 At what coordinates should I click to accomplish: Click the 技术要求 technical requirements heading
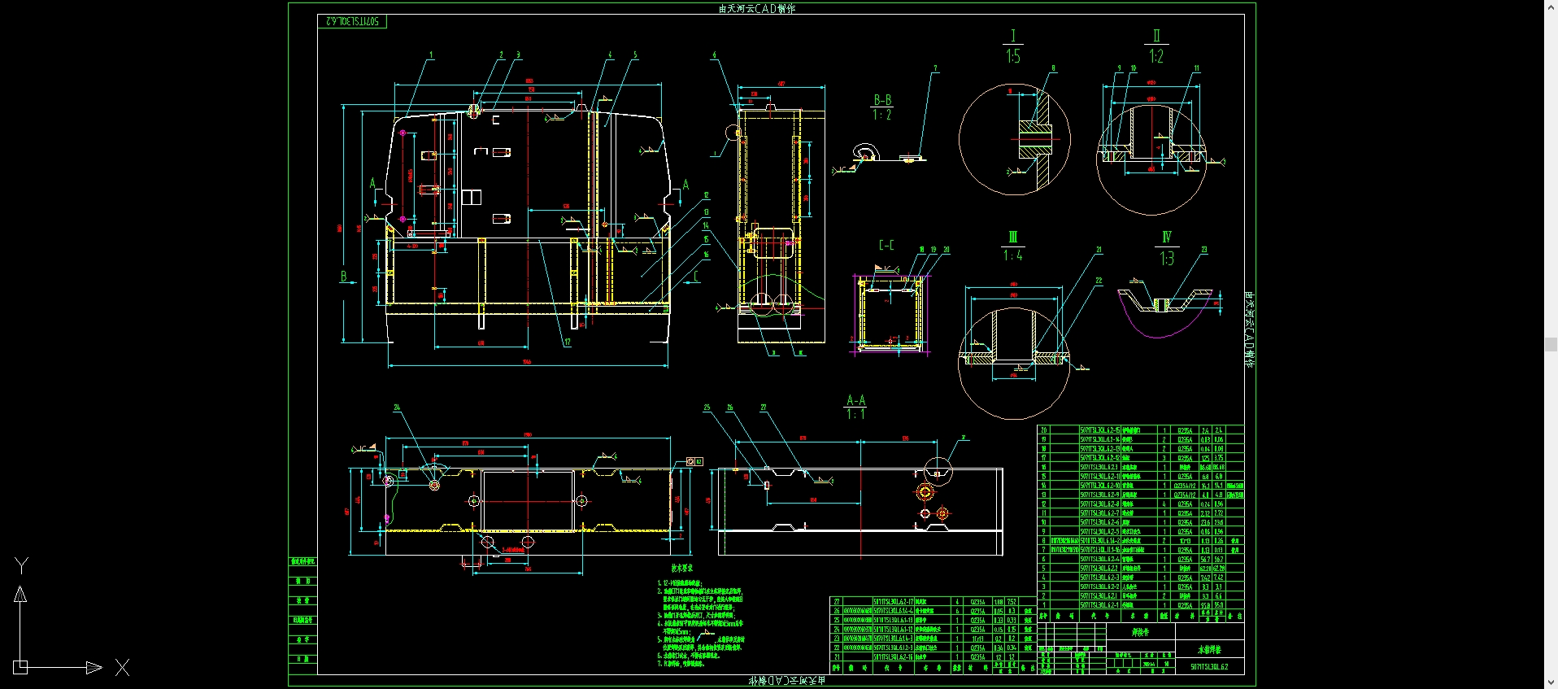point(681,569)
